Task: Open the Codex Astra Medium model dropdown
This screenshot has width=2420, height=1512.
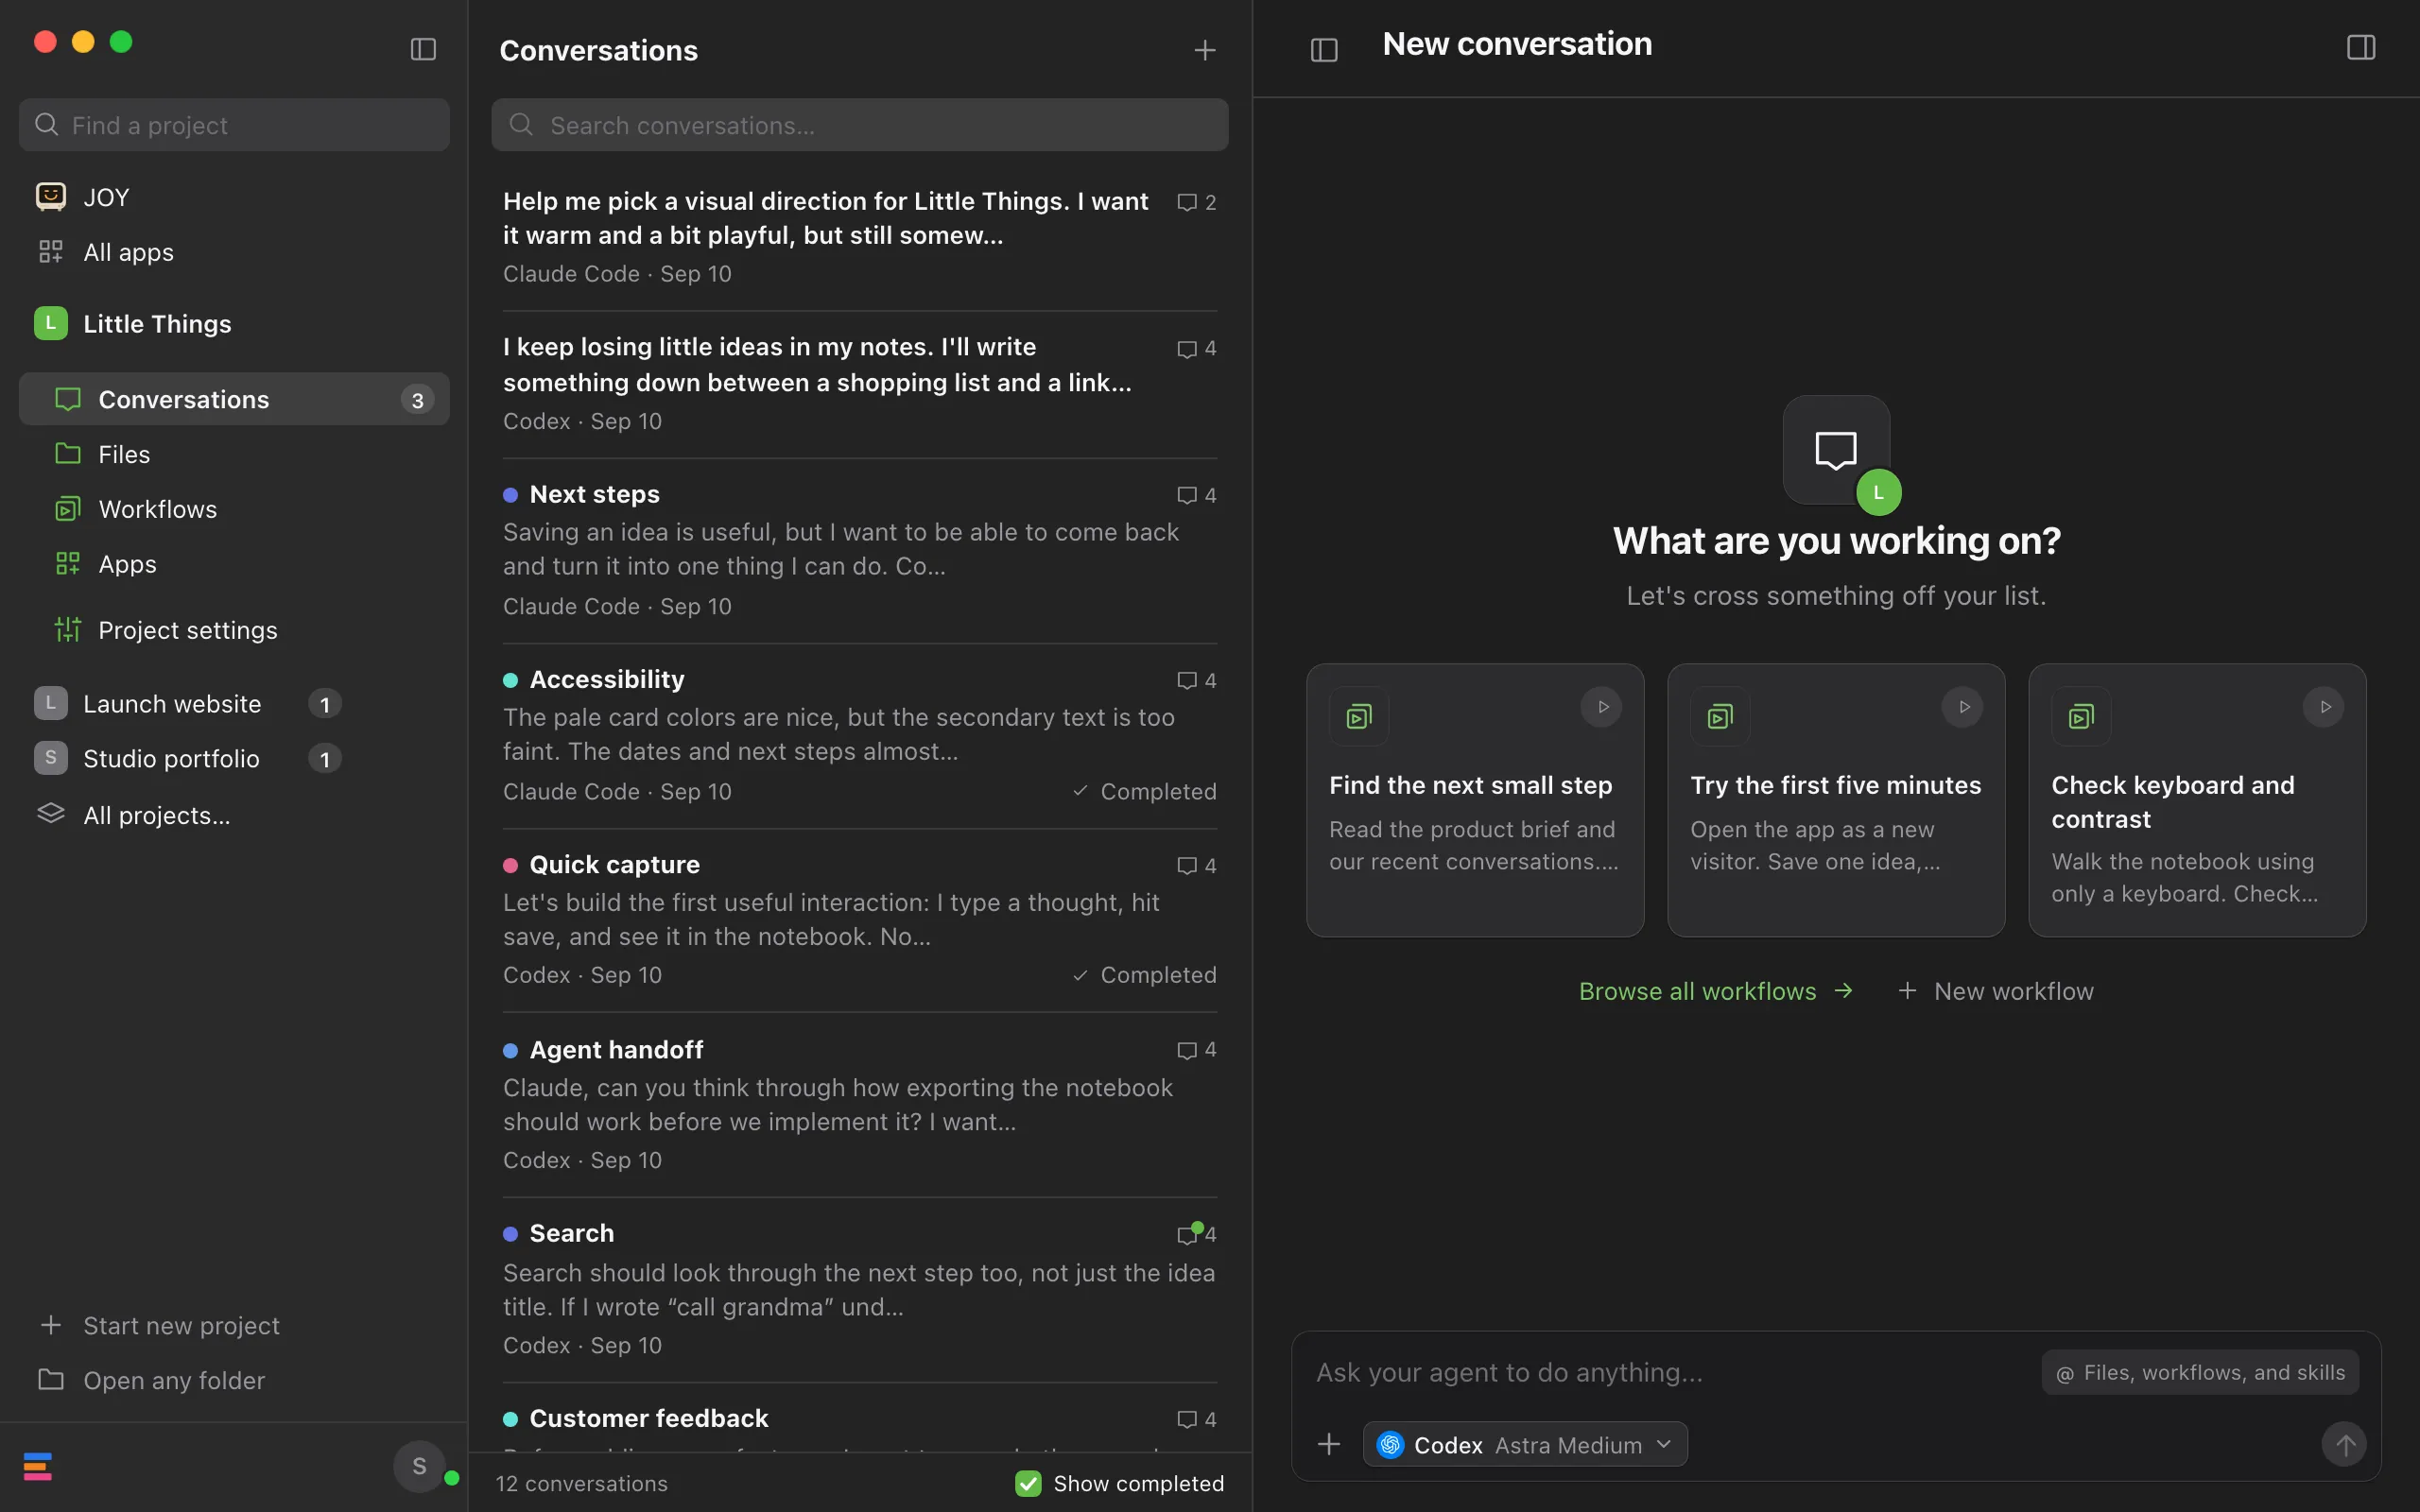Action: (x=1525, y=1444)
